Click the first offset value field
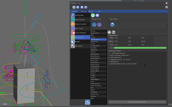This screenshot has height=107, width=172. point(120,38)
